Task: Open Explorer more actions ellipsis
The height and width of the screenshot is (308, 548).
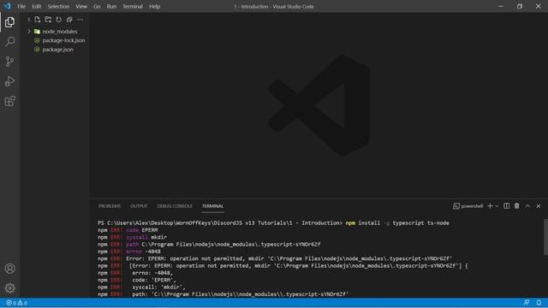Action: click(80, 20)
